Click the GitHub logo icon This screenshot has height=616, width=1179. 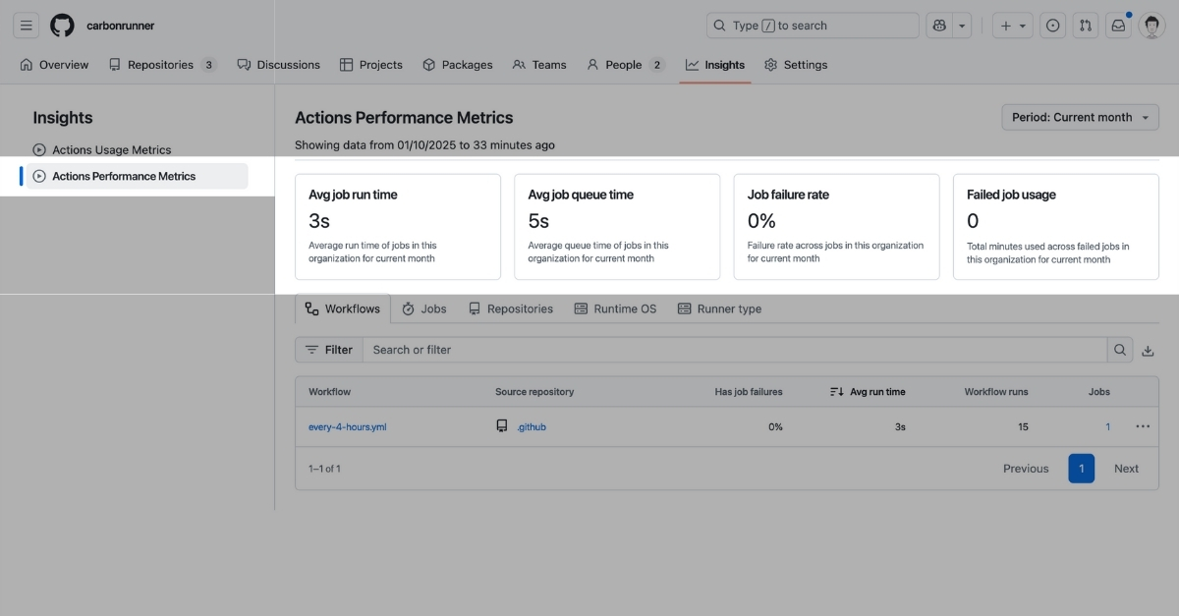pos(62,26)
